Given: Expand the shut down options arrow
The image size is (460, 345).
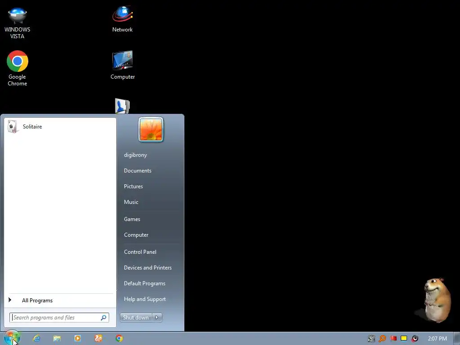Looking at the screenshot, I should click(157, 318).
